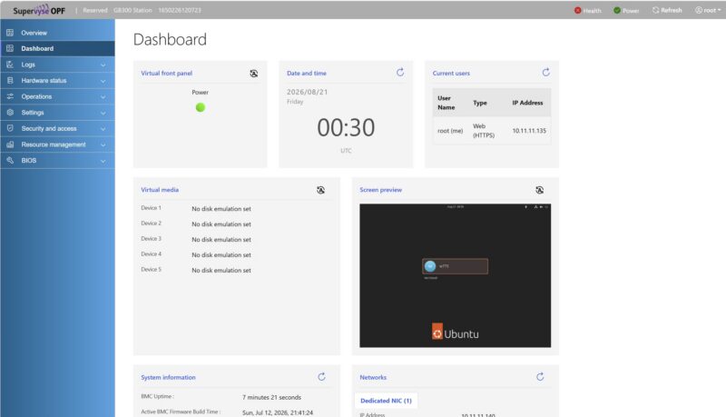
Task: Click the UTC timezone label
Action: point(346,151)
